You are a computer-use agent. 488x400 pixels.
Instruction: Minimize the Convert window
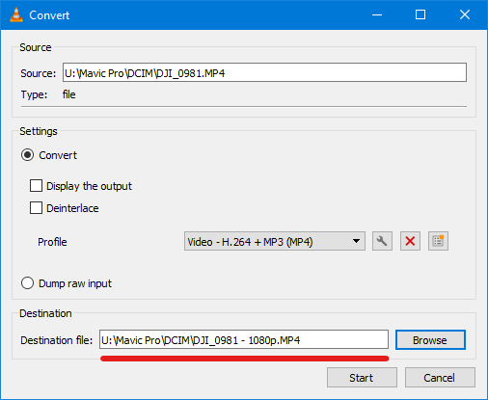[377, 14]
